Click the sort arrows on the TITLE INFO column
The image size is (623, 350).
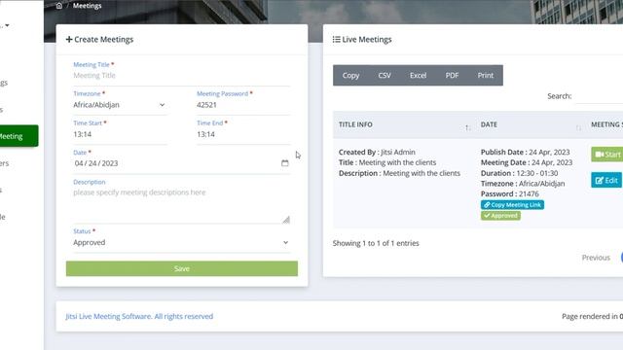pos(467,127)
